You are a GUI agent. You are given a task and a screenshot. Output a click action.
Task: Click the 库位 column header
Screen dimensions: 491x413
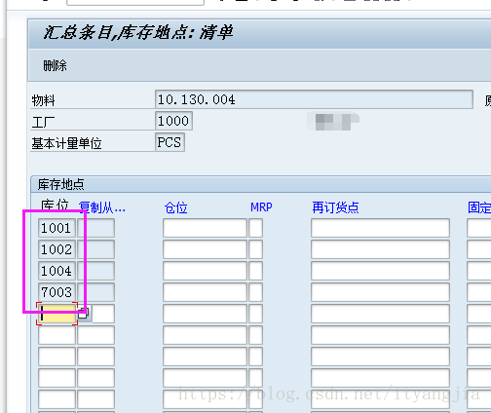click(55, 206)
